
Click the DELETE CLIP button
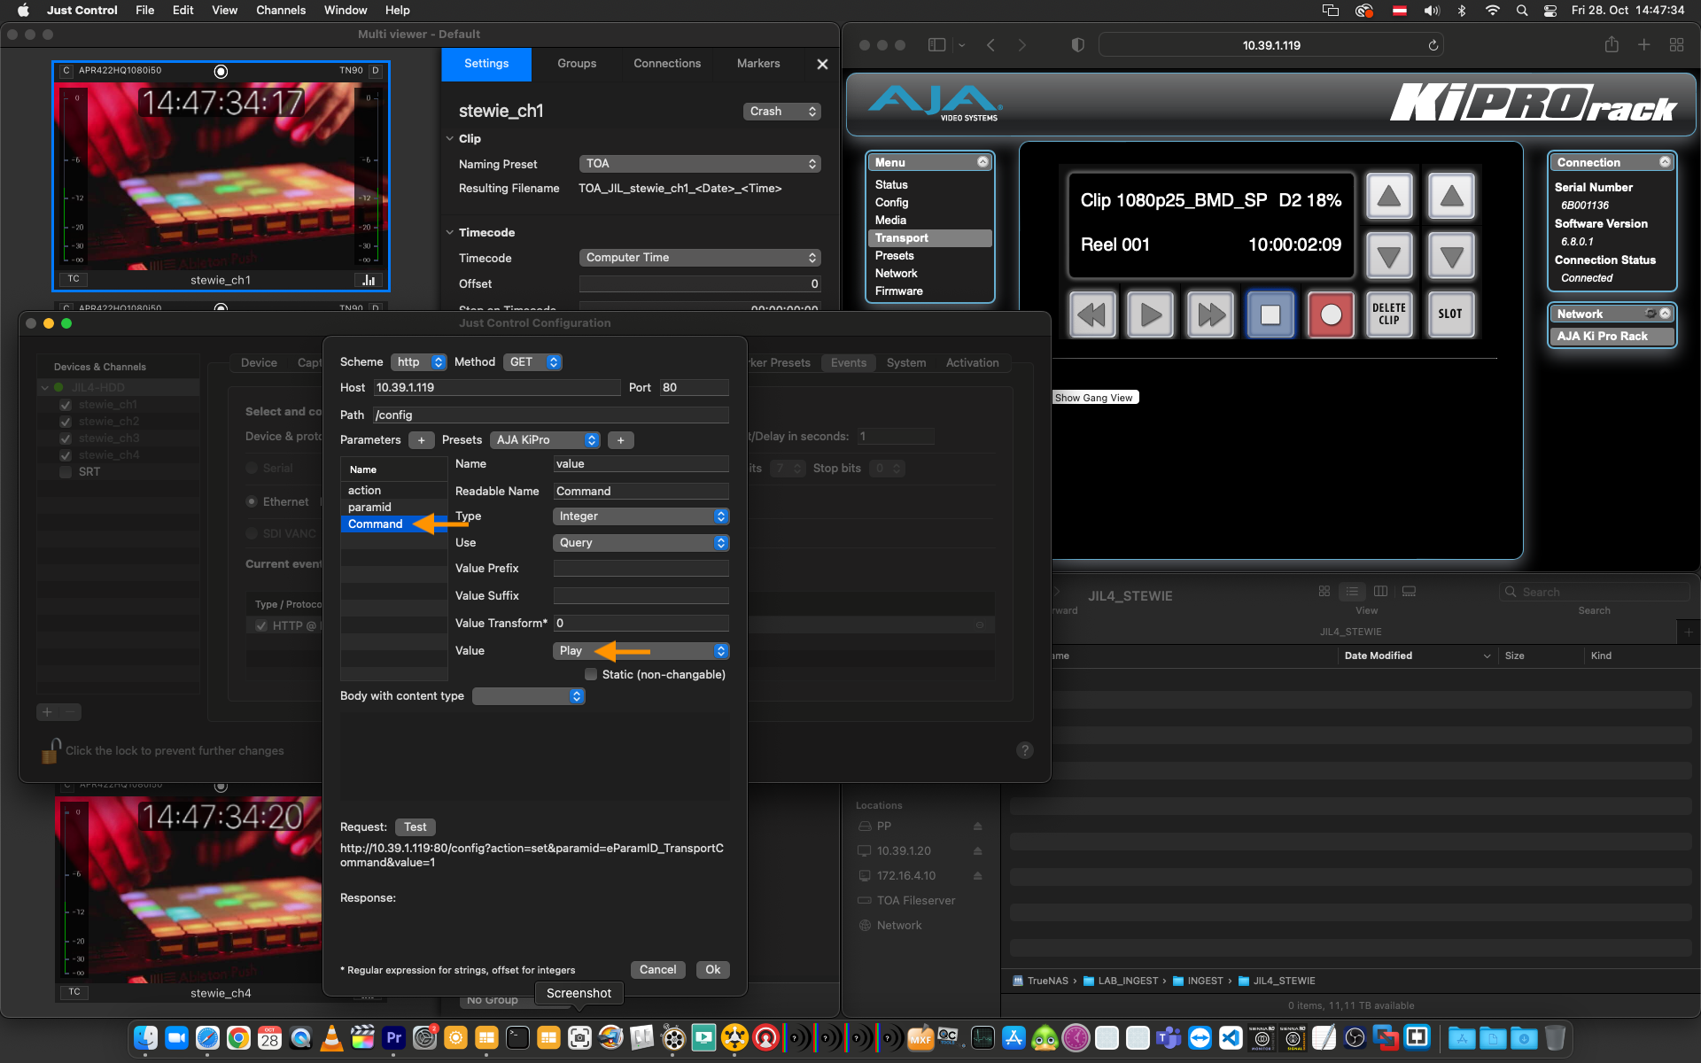[1389, 314]
